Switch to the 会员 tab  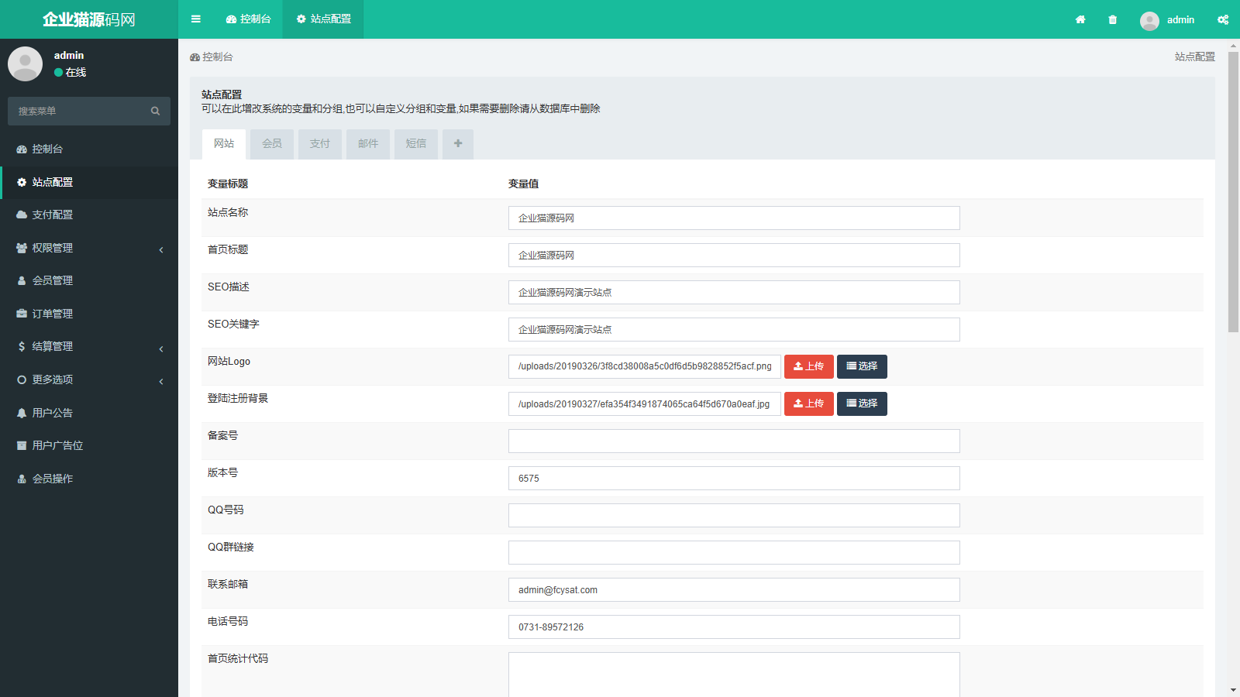point(272,143)
